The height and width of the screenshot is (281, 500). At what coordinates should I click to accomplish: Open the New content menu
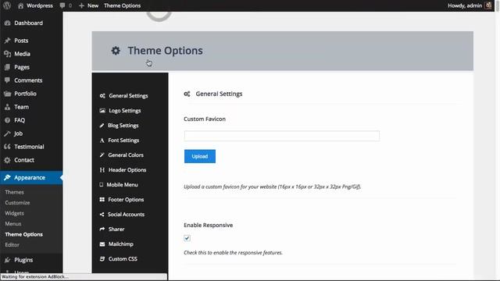[x=88, y=5]
